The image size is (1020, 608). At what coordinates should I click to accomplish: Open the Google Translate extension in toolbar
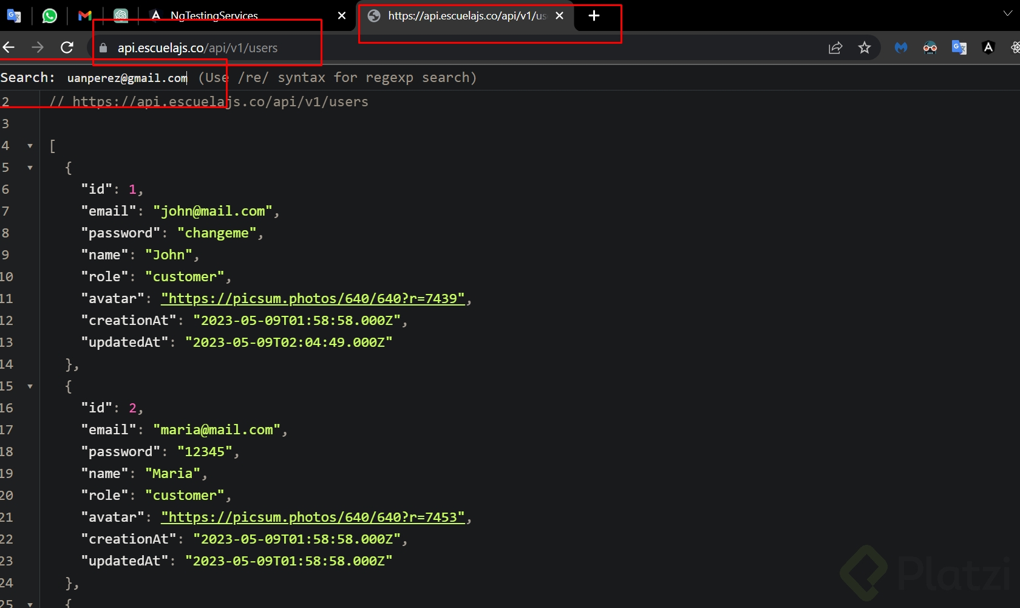[959, 47]
